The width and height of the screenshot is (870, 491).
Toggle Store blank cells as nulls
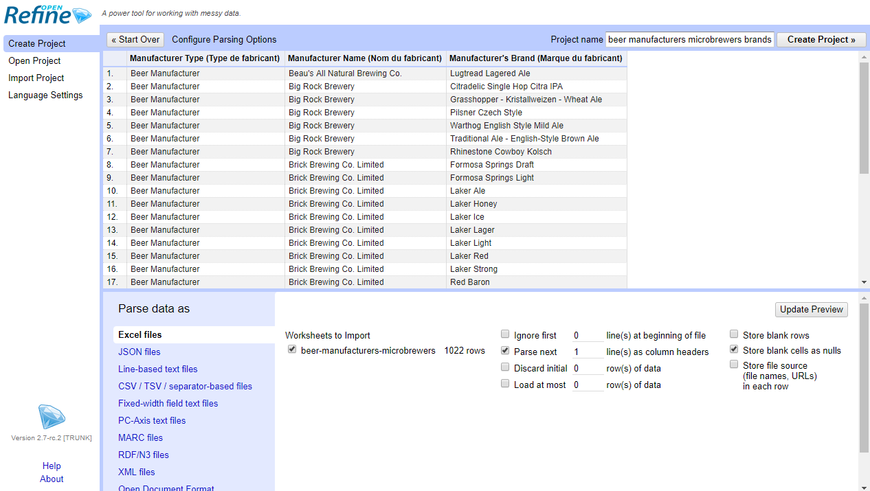(x=734, y=350)
